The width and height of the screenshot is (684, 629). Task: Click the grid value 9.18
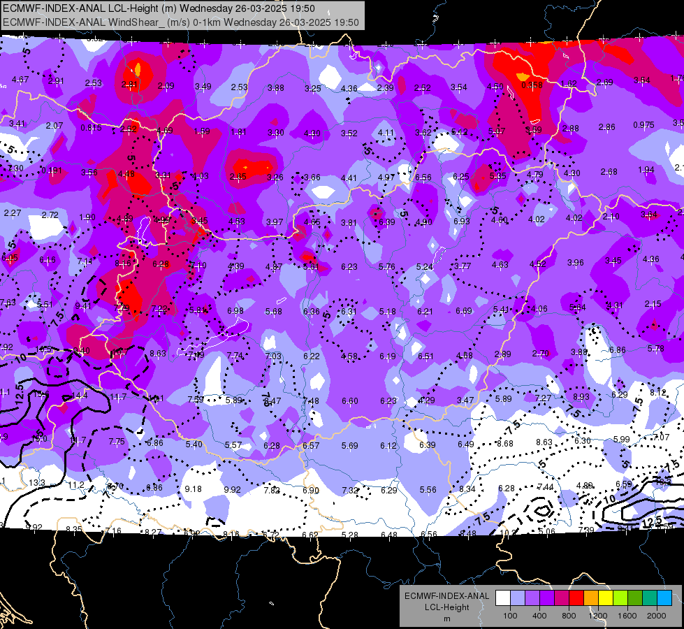(x=194, y=489)
